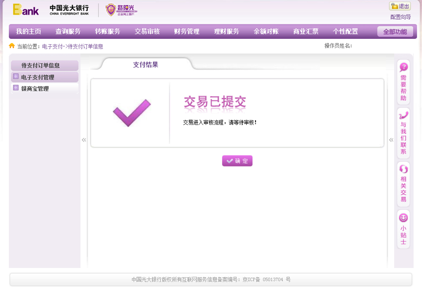Click the breadcrumb 电子支付->待支付订单信息
422x287 pixels.
[72, 46]
